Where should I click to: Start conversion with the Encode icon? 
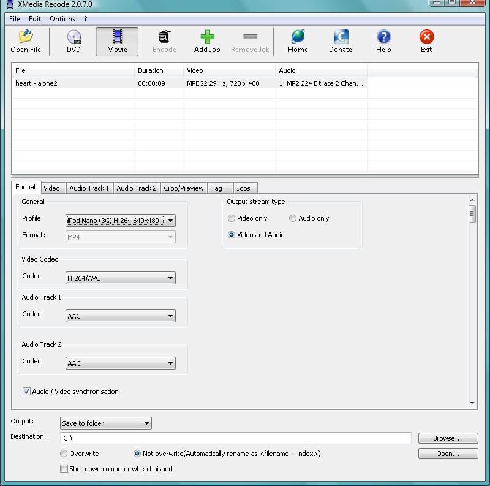(164, 40)
